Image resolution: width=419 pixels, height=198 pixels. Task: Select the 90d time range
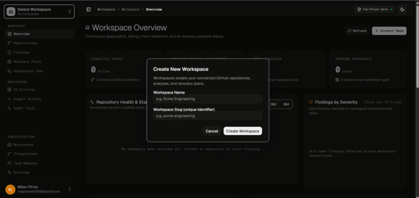286,104
